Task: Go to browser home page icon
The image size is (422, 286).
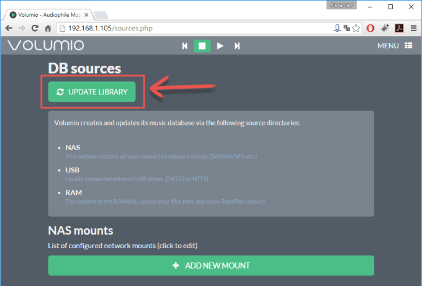Action: (48, 28)
